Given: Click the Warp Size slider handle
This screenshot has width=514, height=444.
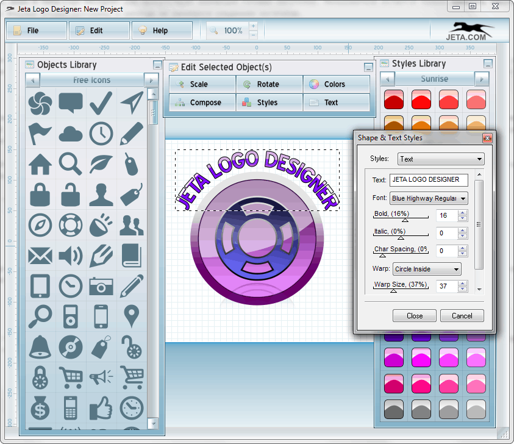Looking at the screenshot, I should [x=394, y=290].
